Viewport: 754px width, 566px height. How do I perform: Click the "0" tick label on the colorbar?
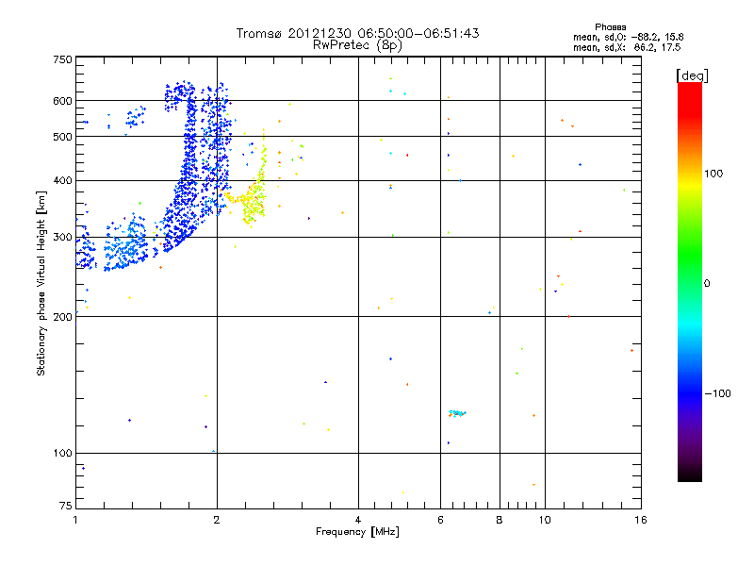[707, 284]
